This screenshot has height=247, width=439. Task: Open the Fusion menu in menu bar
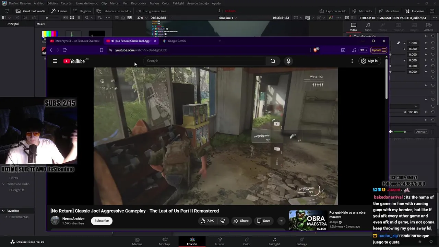click(x=154, y=3)
